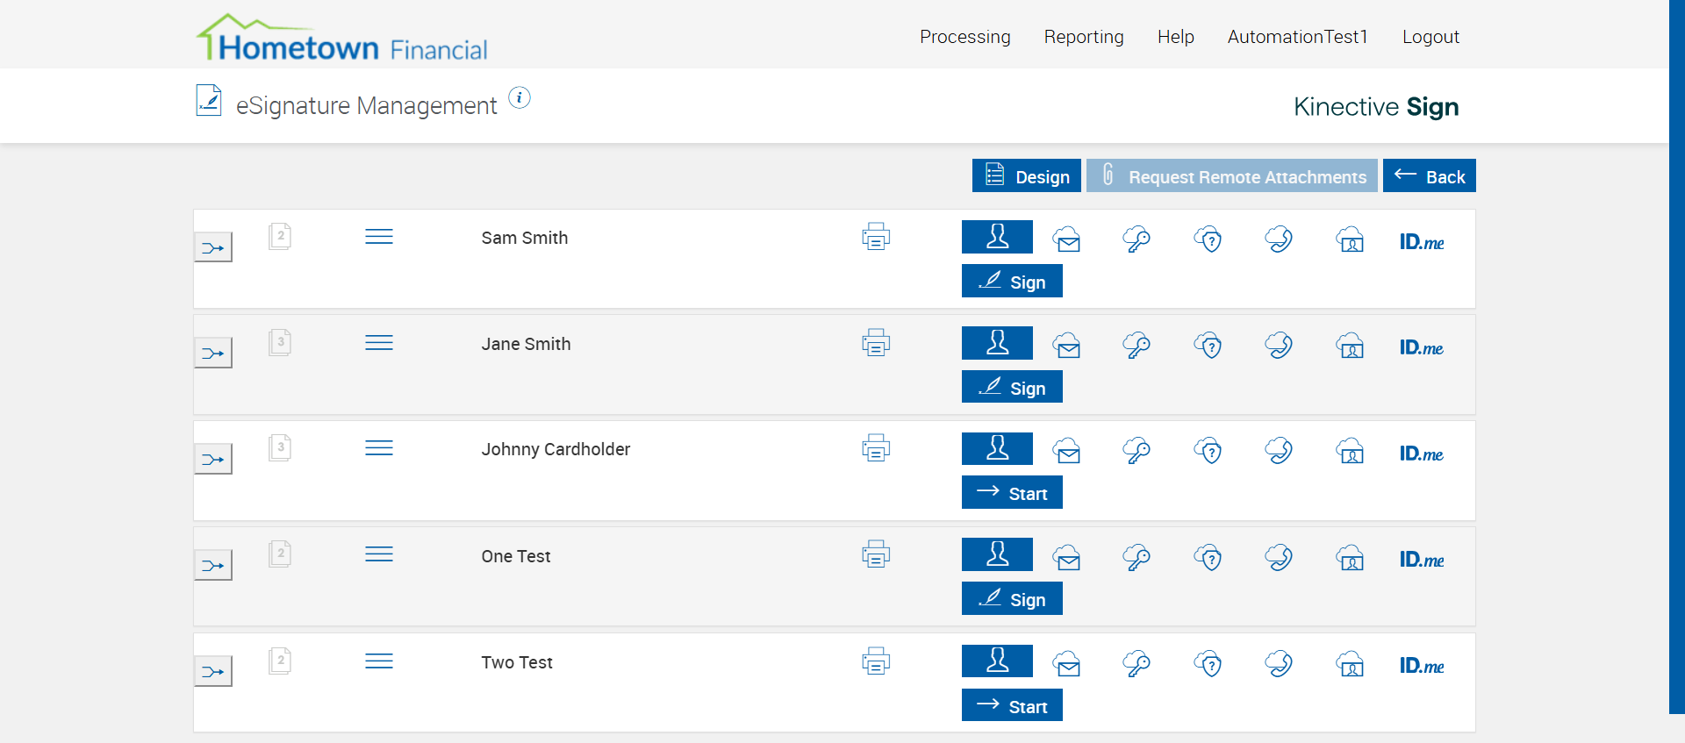The height and width of the screenshot is (743, 1685).
Task: Expand the hamburger menu for Sam Smith
Action: (379, 237)
